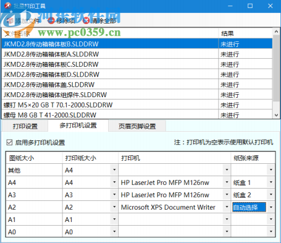
Task: Click the app logo in the title bar
Action: (8, 6)
